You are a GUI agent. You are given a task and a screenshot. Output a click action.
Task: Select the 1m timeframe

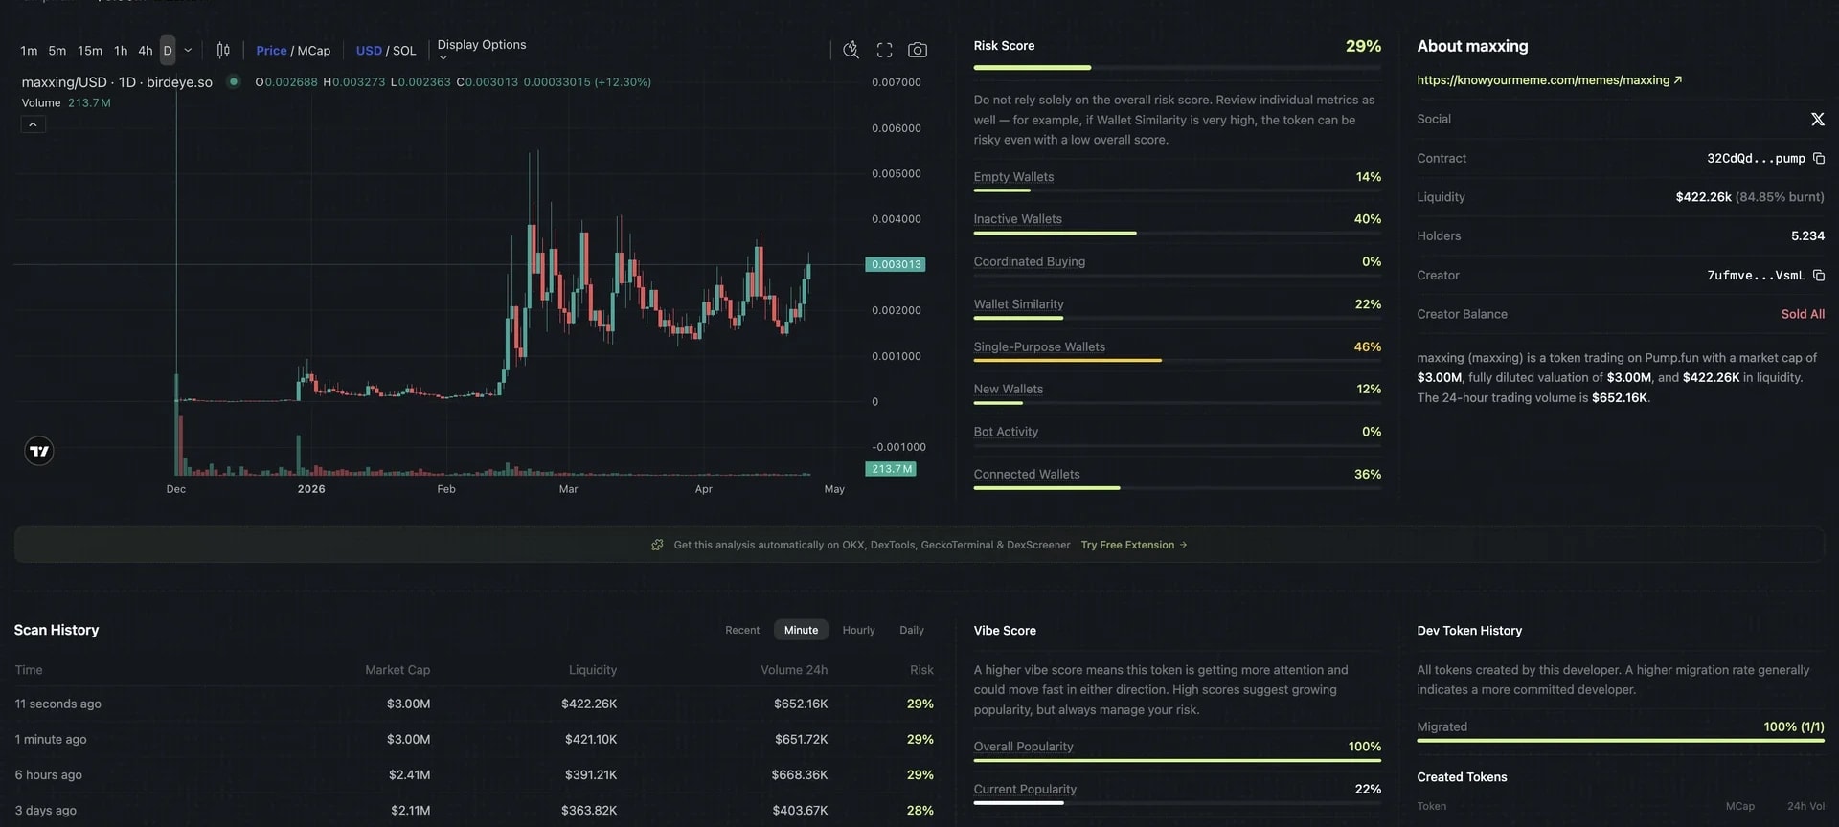[29, 50]
